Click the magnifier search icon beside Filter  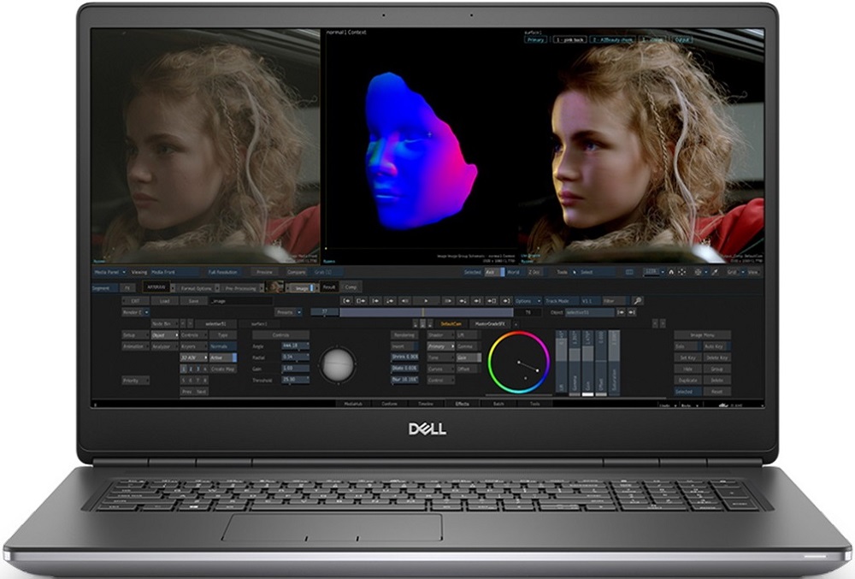637,301
